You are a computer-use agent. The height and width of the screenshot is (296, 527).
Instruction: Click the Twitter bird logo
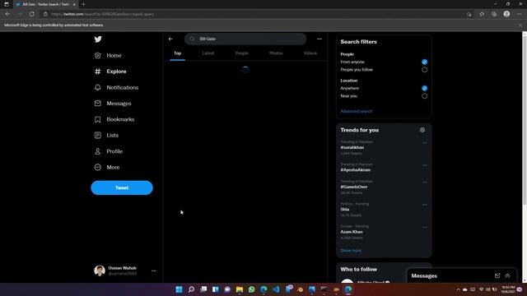tap(98, 39)
